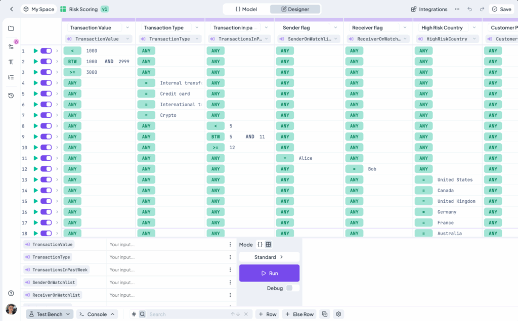
Task: Add a new row with + Row
Action: pos(267,314)
